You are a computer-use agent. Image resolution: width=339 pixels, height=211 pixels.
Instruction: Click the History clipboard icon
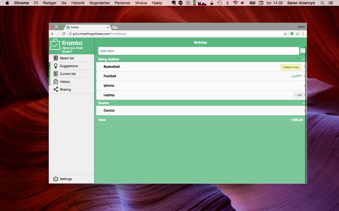click(x=56, y=82)
